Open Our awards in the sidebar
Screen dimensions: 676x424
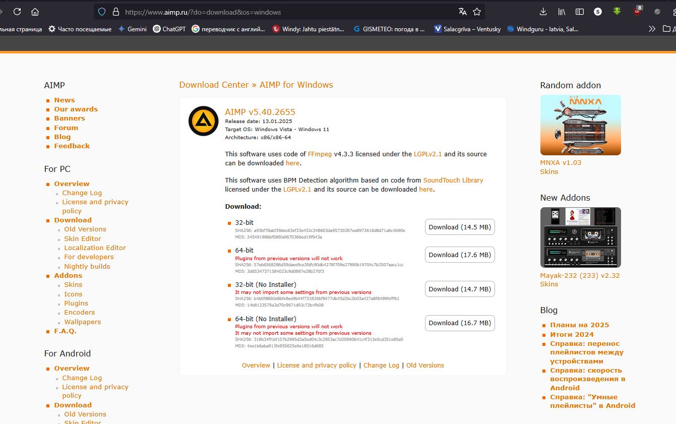pyautogui.click(x=76, y=109)
